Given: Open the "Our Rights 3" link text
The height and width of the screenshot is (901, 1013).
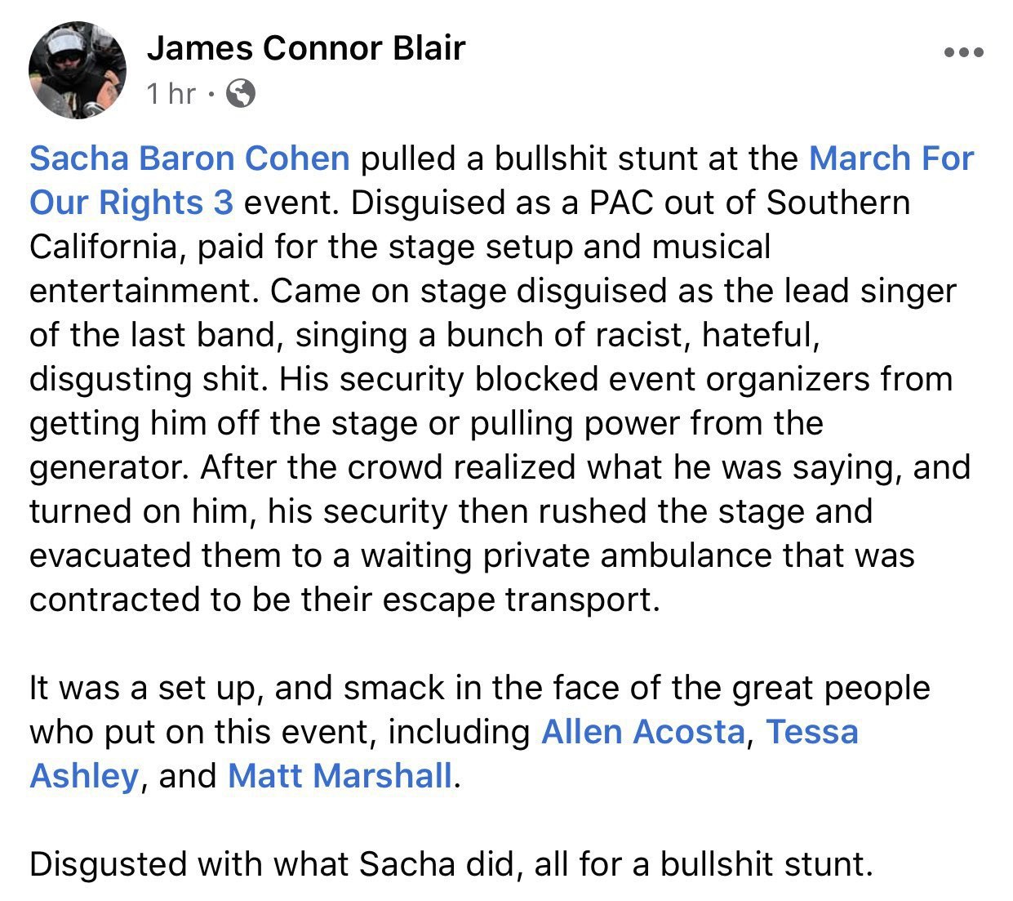Looking at the screenshot, I should [x=131, y=203].
